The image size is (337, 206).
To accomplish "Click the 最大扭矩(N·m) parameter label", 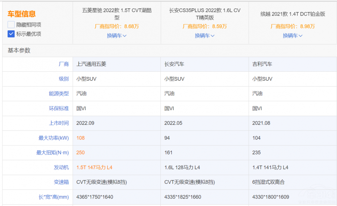I will 53,152.
